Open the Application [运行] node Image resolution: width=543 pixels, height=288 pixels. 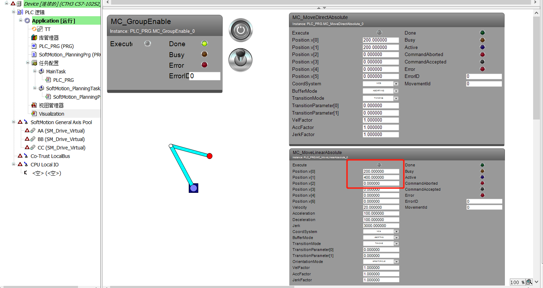point(54,21)
